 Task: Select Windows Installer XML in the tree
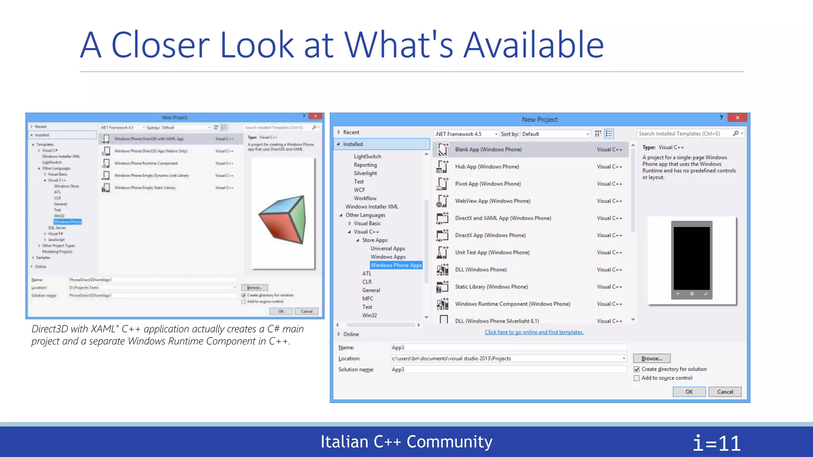click(372, 207)
